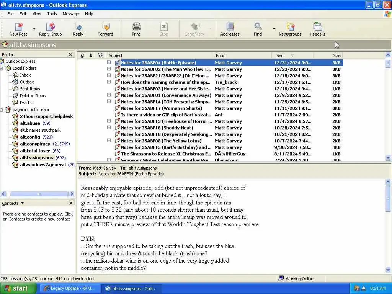
Task: Open message Notes for 35ABF17 (Women in Shorts)
Action: click(162, 108)
